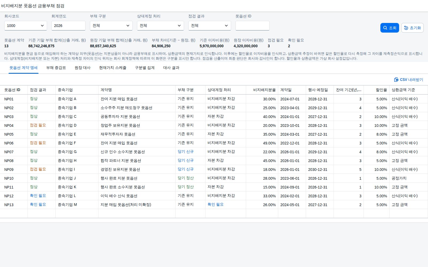Click the 할인율 column header
This screenshot has height=267, width=428.
coord(376,90)
